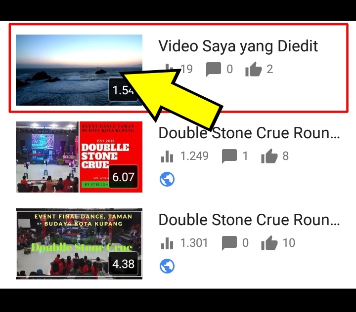The image size is (356, 312).
Task: Click the thumbs-up icon showing 10 likes
Action: 269,243
